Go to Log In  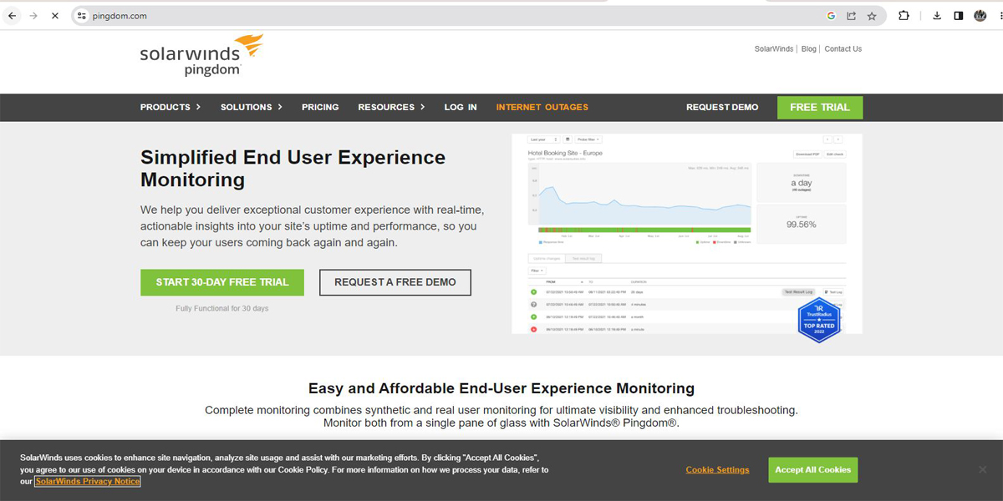461,107
